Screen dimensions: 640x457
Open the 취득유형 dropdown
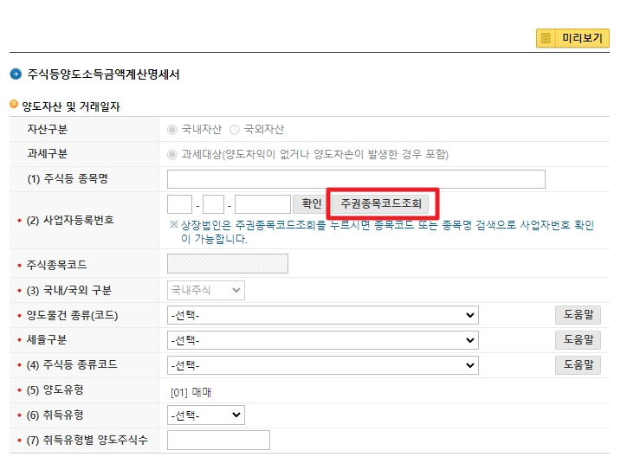tap(206, 415)
